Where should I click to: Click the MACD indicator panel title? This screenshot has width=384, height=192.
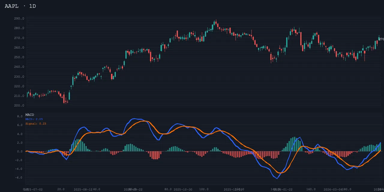point(30,115)
